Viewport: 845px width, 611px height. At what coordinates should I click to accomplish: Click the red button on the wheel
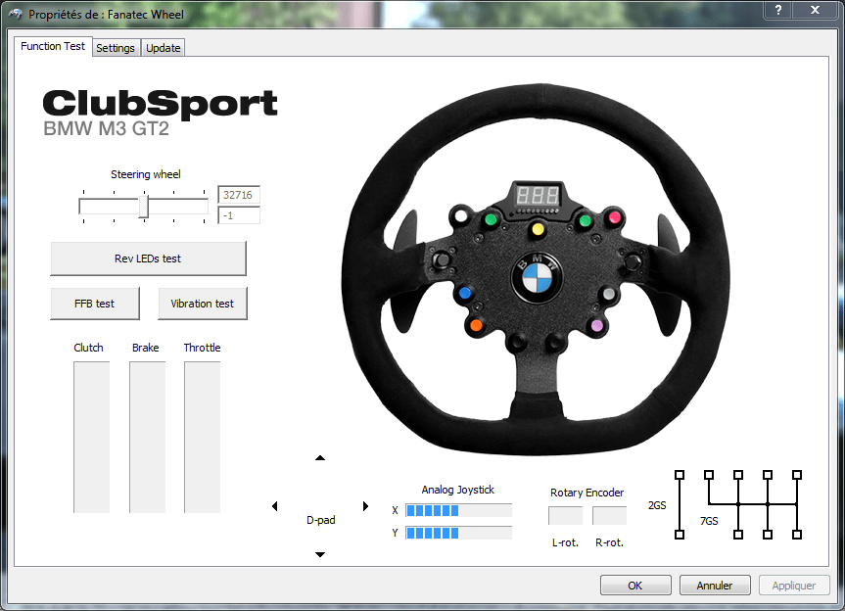pos(614,217)
